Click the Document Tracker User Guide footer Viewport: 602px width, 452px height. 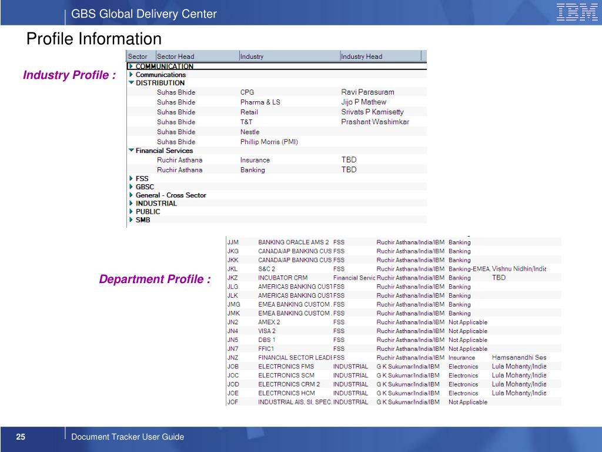[128, 437]
